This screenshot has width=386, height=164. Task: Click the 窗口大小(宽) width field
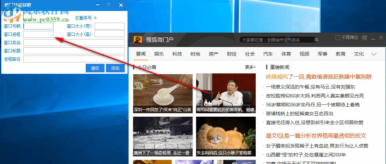tap(110, 26)
